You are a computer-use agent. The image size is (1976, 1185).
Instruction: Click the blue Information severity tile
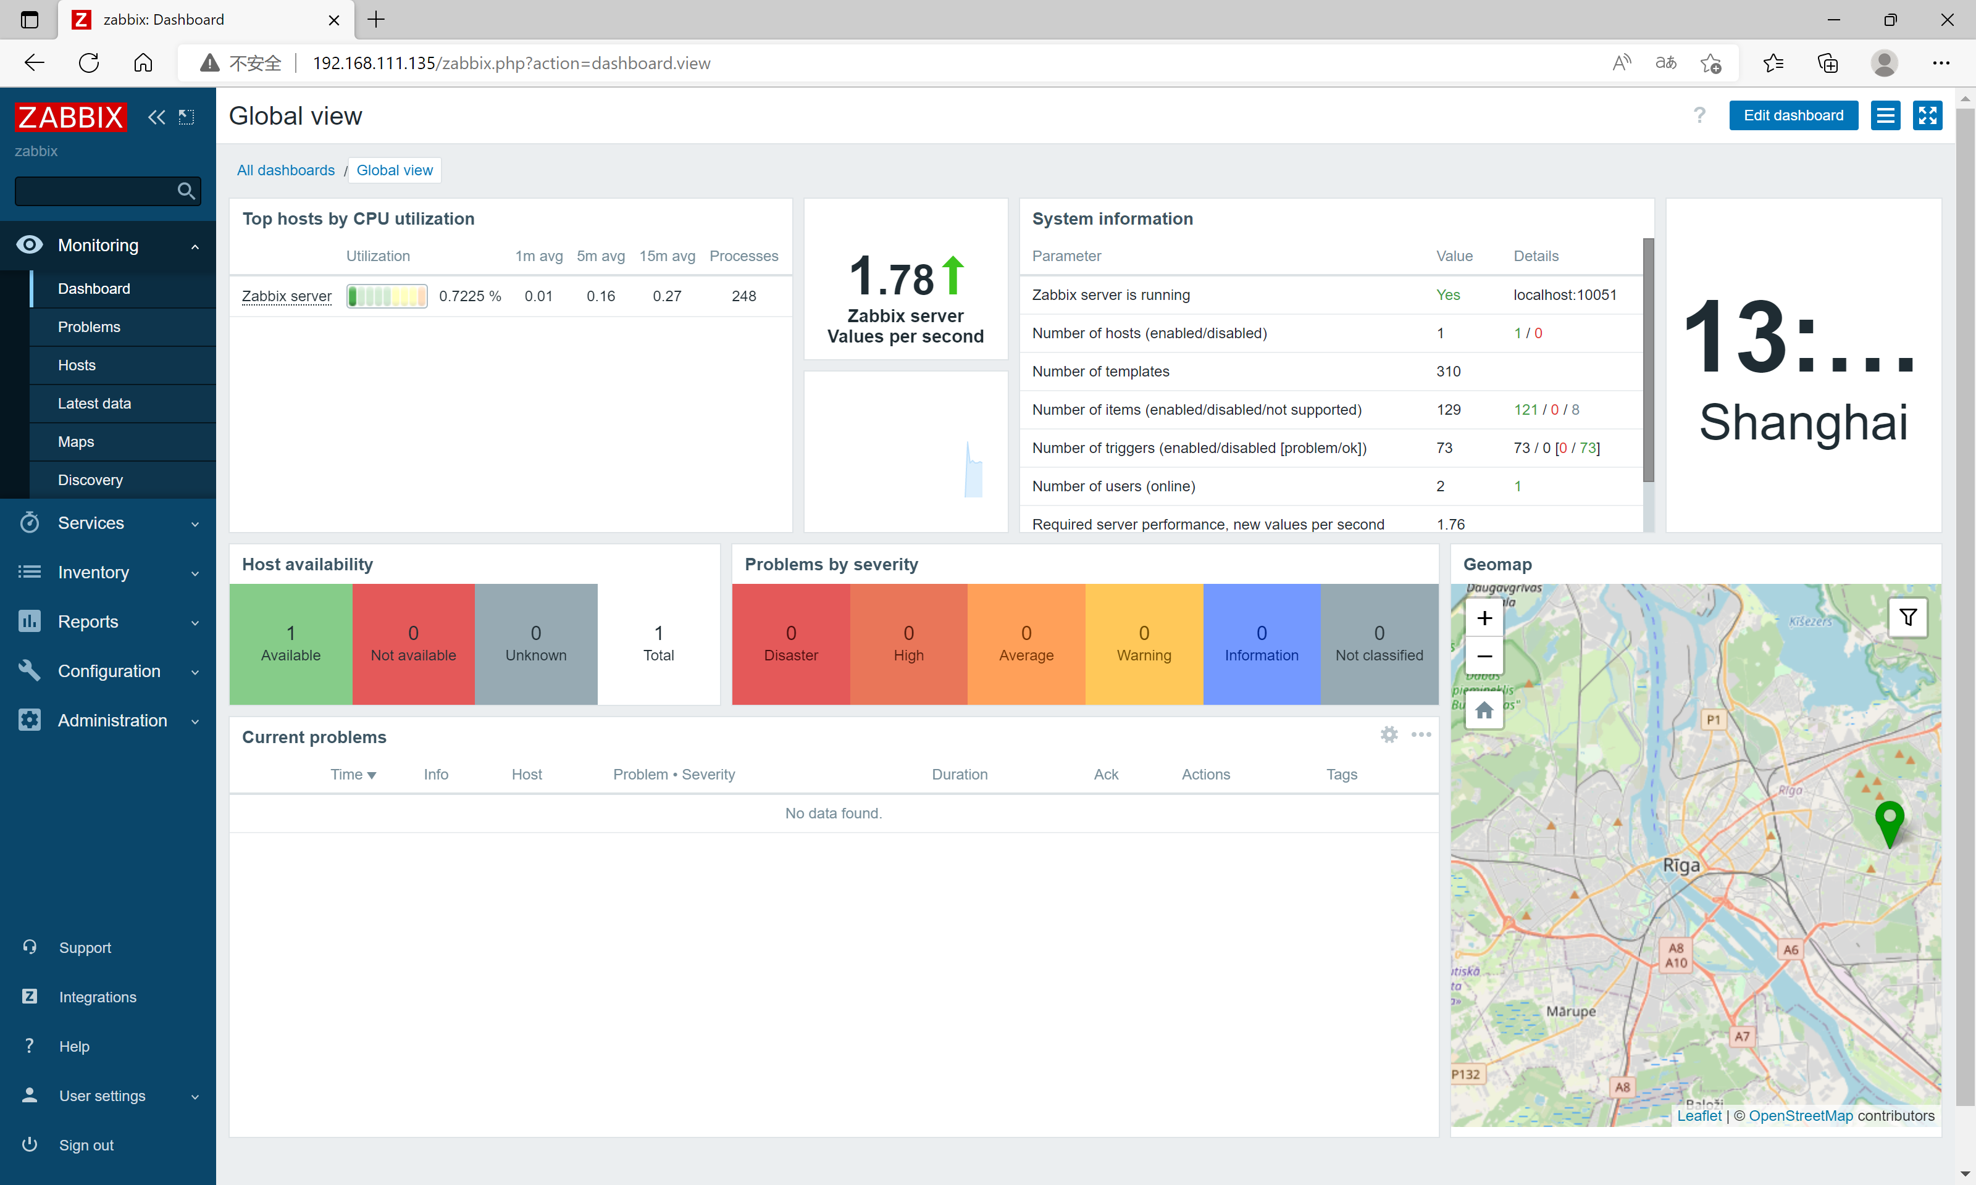(1261, 644)
